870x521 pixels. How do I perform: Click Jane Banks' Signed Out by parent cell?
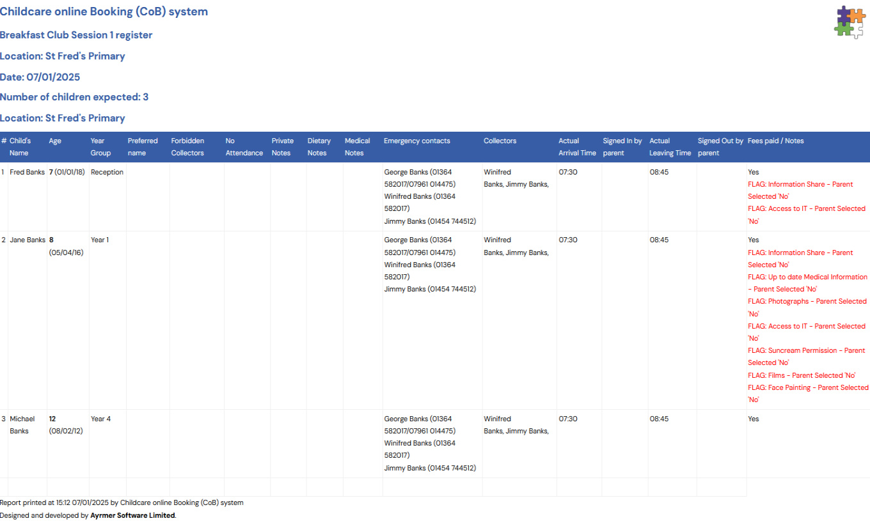coord(721,320)
